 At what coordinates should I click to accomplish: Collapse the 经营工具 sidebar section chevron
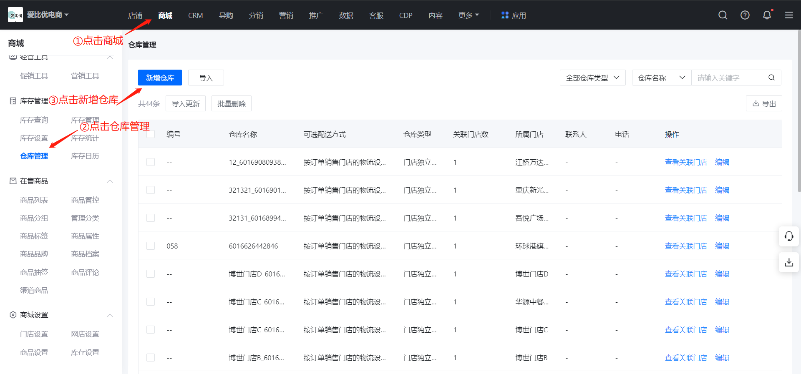coord(110,58)
